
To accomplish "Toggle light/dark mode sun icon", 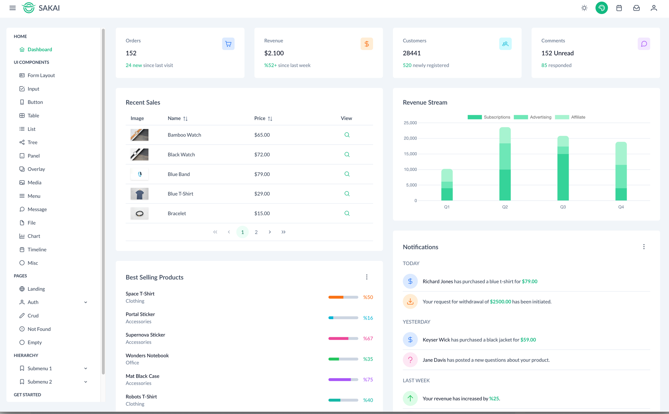I will [584, 8].
